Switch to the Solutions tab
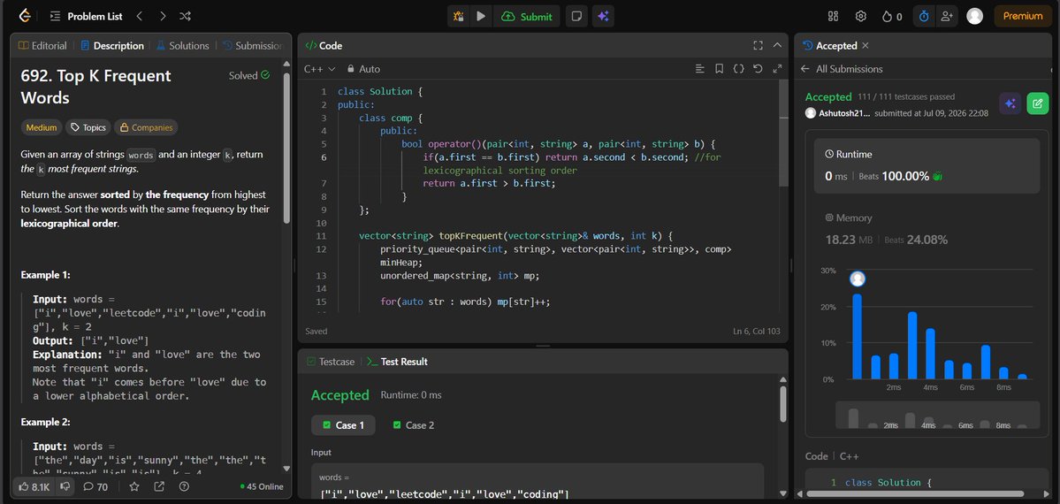1060x504 pixels. [x=182, y=46]
